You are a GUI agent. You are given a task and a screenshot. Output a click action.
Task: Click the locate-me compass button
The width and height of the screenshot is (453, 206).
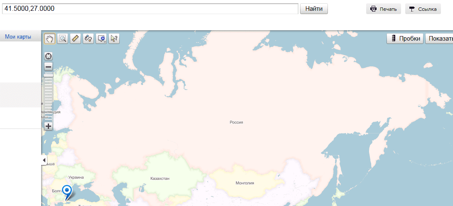[x=49, y=56]
